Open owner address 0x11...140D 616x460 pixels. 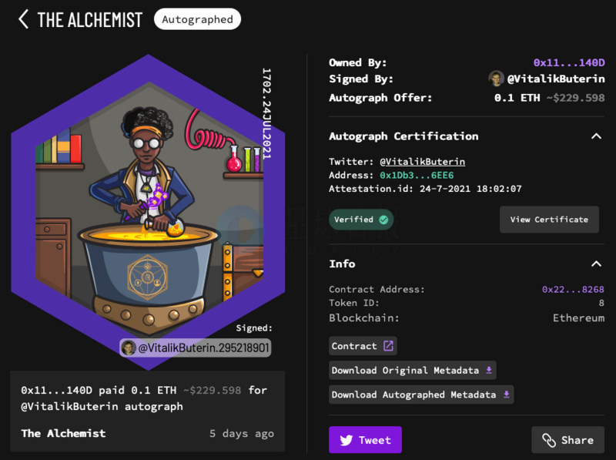click(x=569, y=62)
